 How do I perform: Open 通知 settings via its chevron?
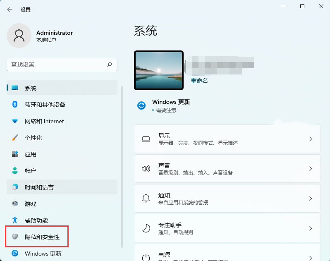[311, 199]
